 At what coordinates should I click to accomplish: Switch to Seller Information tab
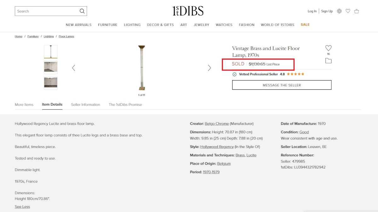[x=85, y=105]
